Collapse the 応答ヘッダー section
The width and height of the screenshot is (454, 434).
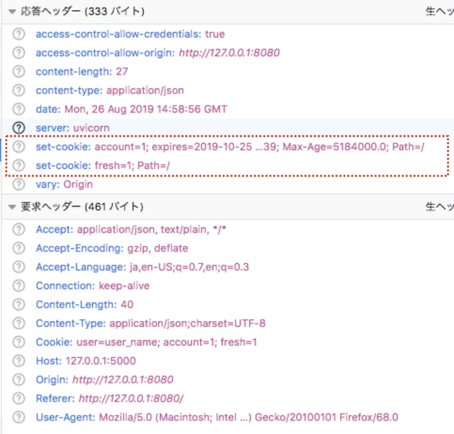tap(12, 12)
